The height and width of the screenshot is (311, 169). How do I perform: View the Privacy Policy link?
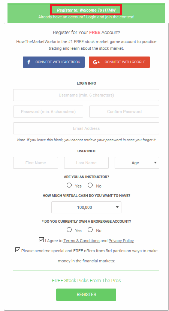121,241
